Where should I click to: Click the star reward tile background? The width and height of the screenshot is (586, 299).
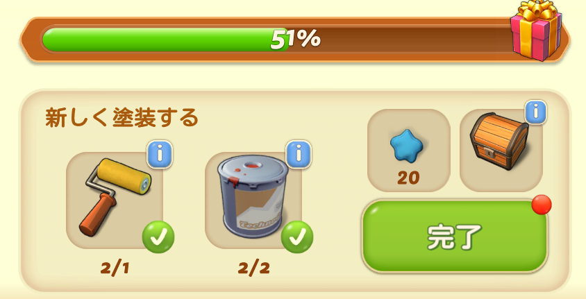[409, 151]
